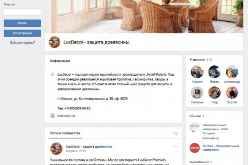248x165 pixels.
Task: Open Oleg's member avatar
Action: (214, 92)
